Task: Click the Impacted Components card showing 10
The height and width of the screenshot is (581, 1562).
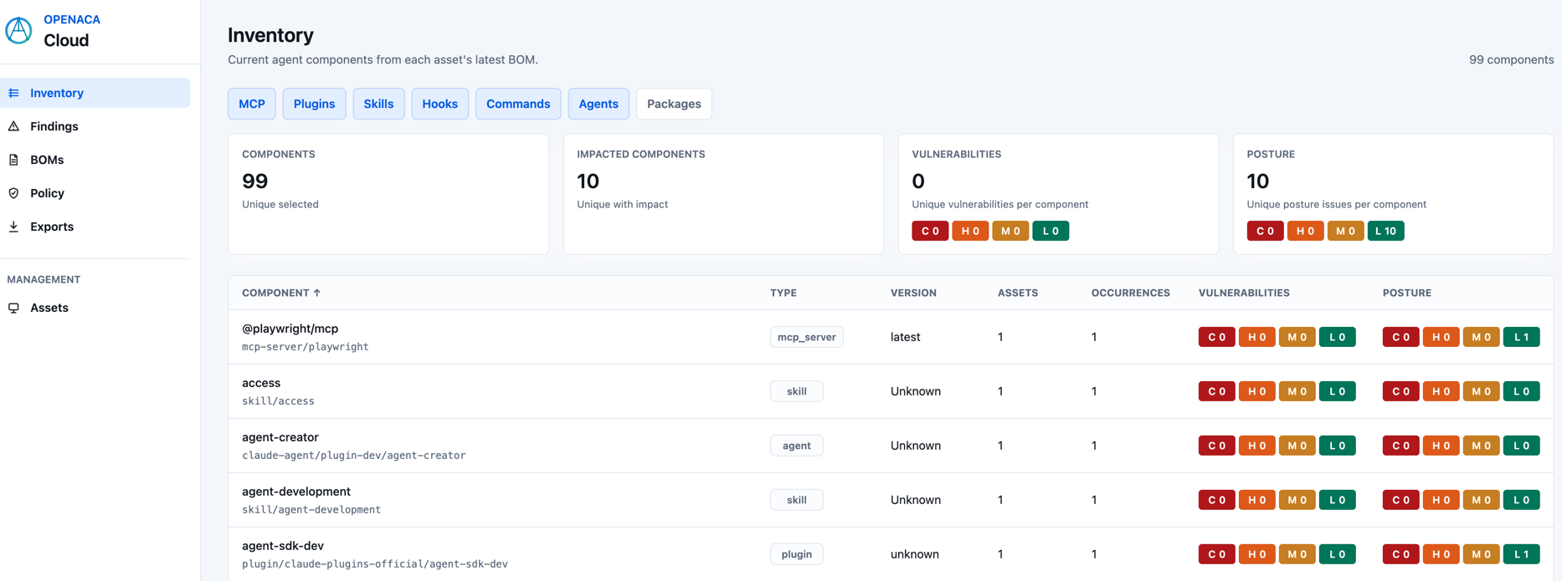Action: click(x=723, y=194)
